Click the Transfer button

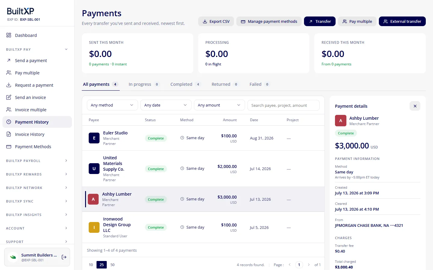pos(320,21)
